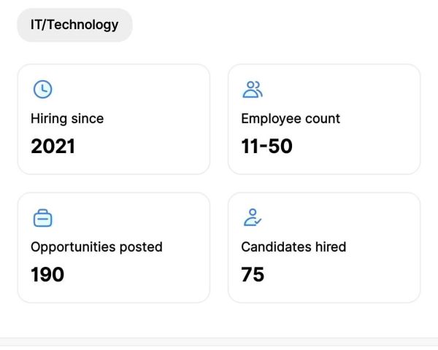
Task: Click the word 'Candidates' in the stats card
Action: tap(276, 247)
